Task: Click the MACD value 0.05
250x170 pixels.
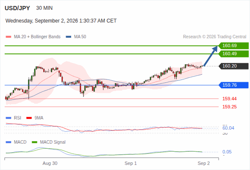Action: point(227,152)
